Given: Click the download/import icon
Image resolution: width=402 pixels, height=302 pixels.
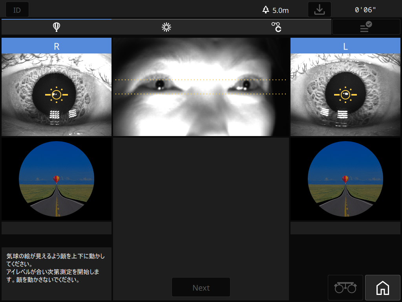Looking at the screenshot, I should coord(320,10).
